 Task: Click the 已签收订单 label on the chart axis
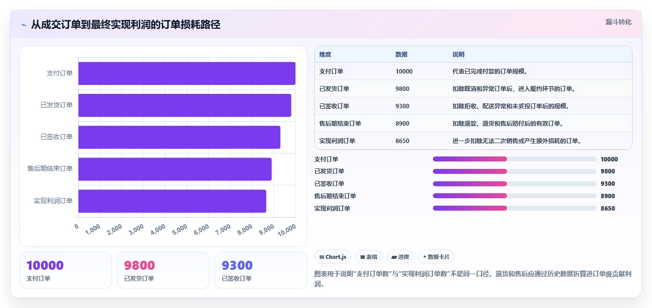coord(57,137)
